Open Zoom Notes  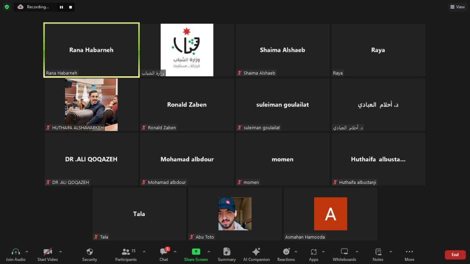(378, 254)
